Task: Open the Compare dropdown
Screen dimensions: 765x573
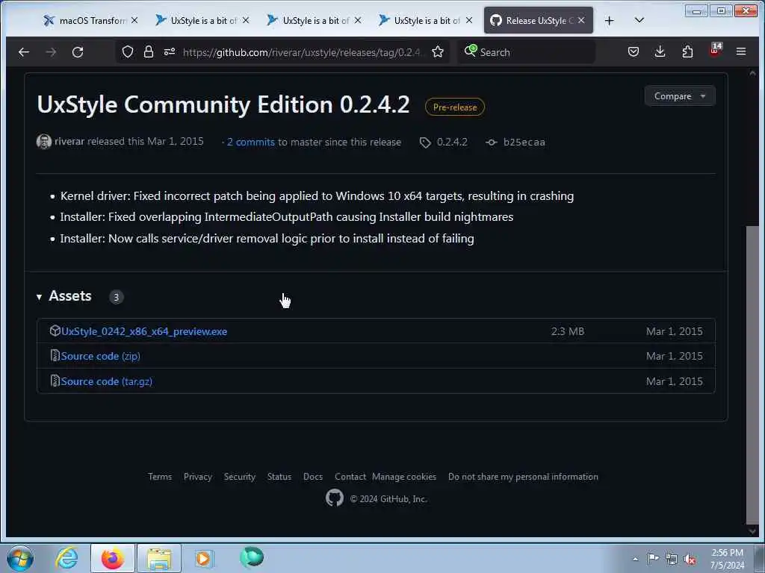Action: coord(680,96)
